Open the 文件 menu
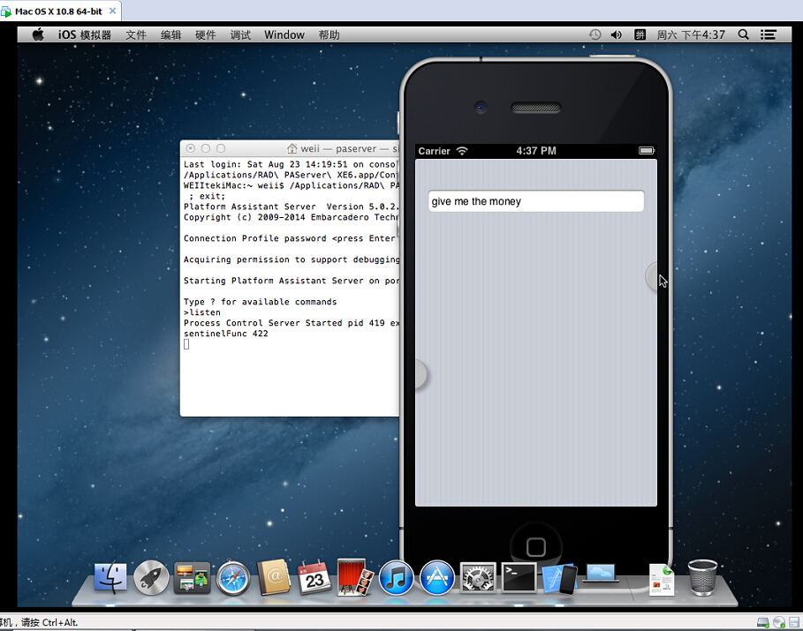The width and height of the screenshot is (803, 631). [x=136, y=34]
